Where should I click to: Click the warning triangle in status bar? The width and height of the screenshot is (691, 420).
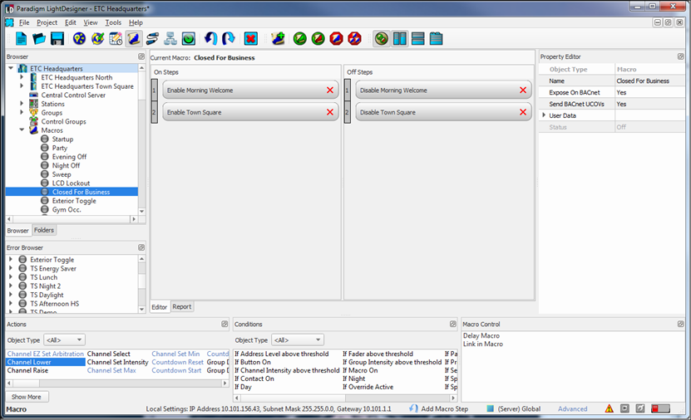[x=609, y=408]
